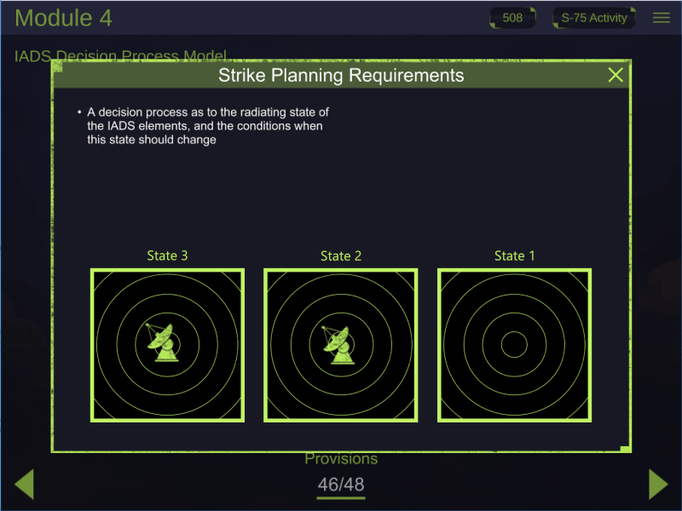Click the resize handle at popup corner
The height and width of the screenshot is (511, 682).
tap(625, 449)
